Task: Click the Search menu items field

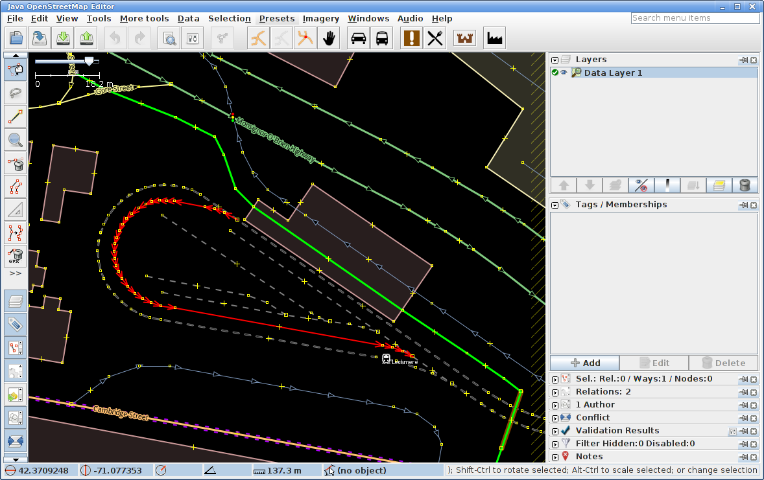Action: [x=695, y=18]
